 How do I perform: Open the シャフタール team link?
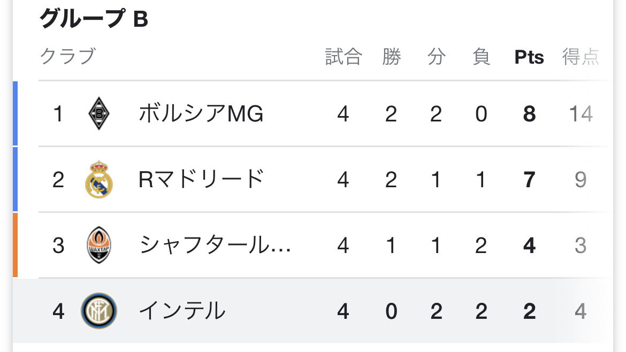[215, 246]
